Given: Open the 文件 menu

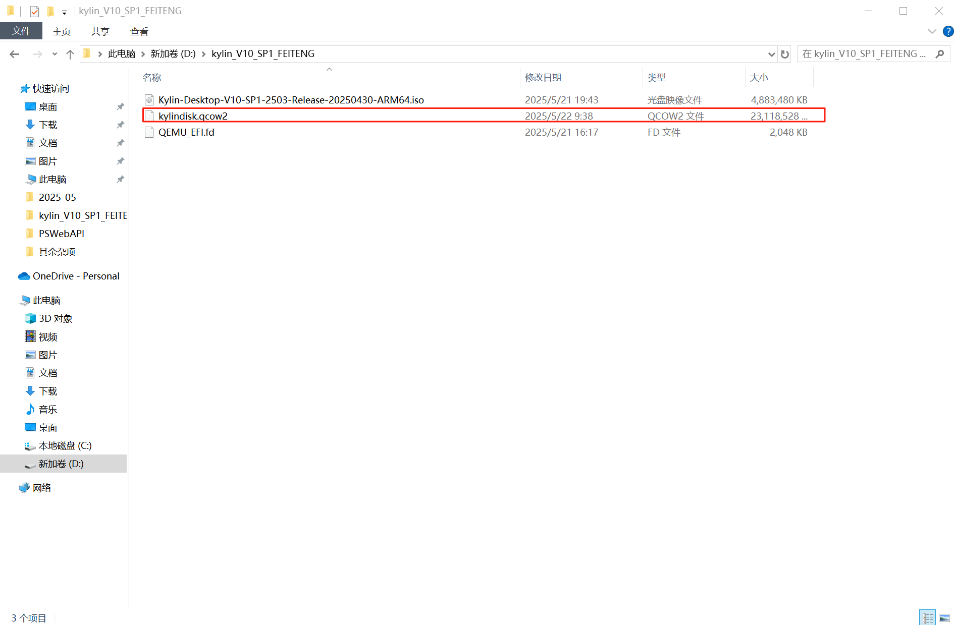Looking at the screenshot, I should [x=21, y=31].
